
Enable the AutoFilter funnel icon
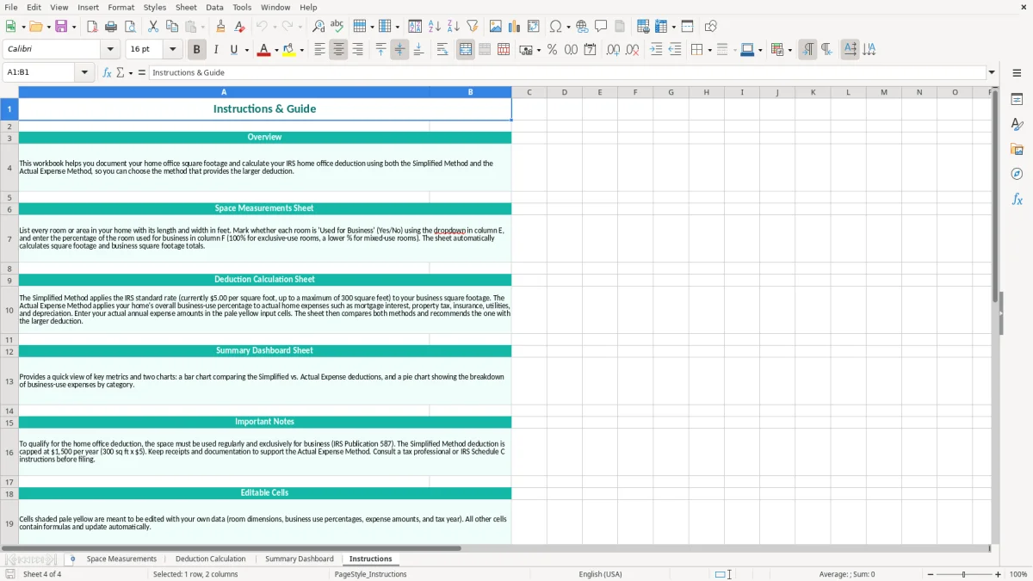click(473, 27)
